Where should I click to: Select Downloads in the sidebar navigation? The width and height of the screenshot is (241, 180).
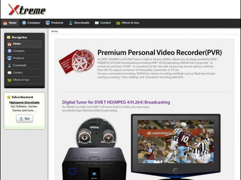25,65
